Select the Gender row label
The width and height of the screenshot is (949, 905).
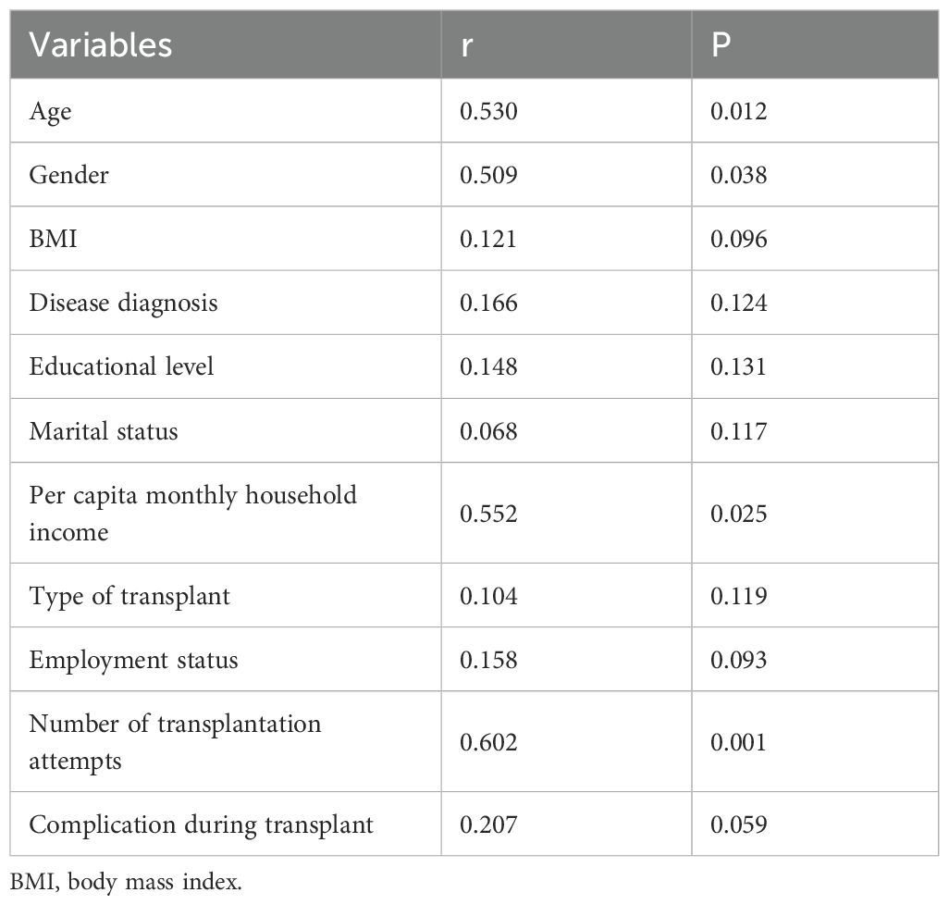point(68,175)
